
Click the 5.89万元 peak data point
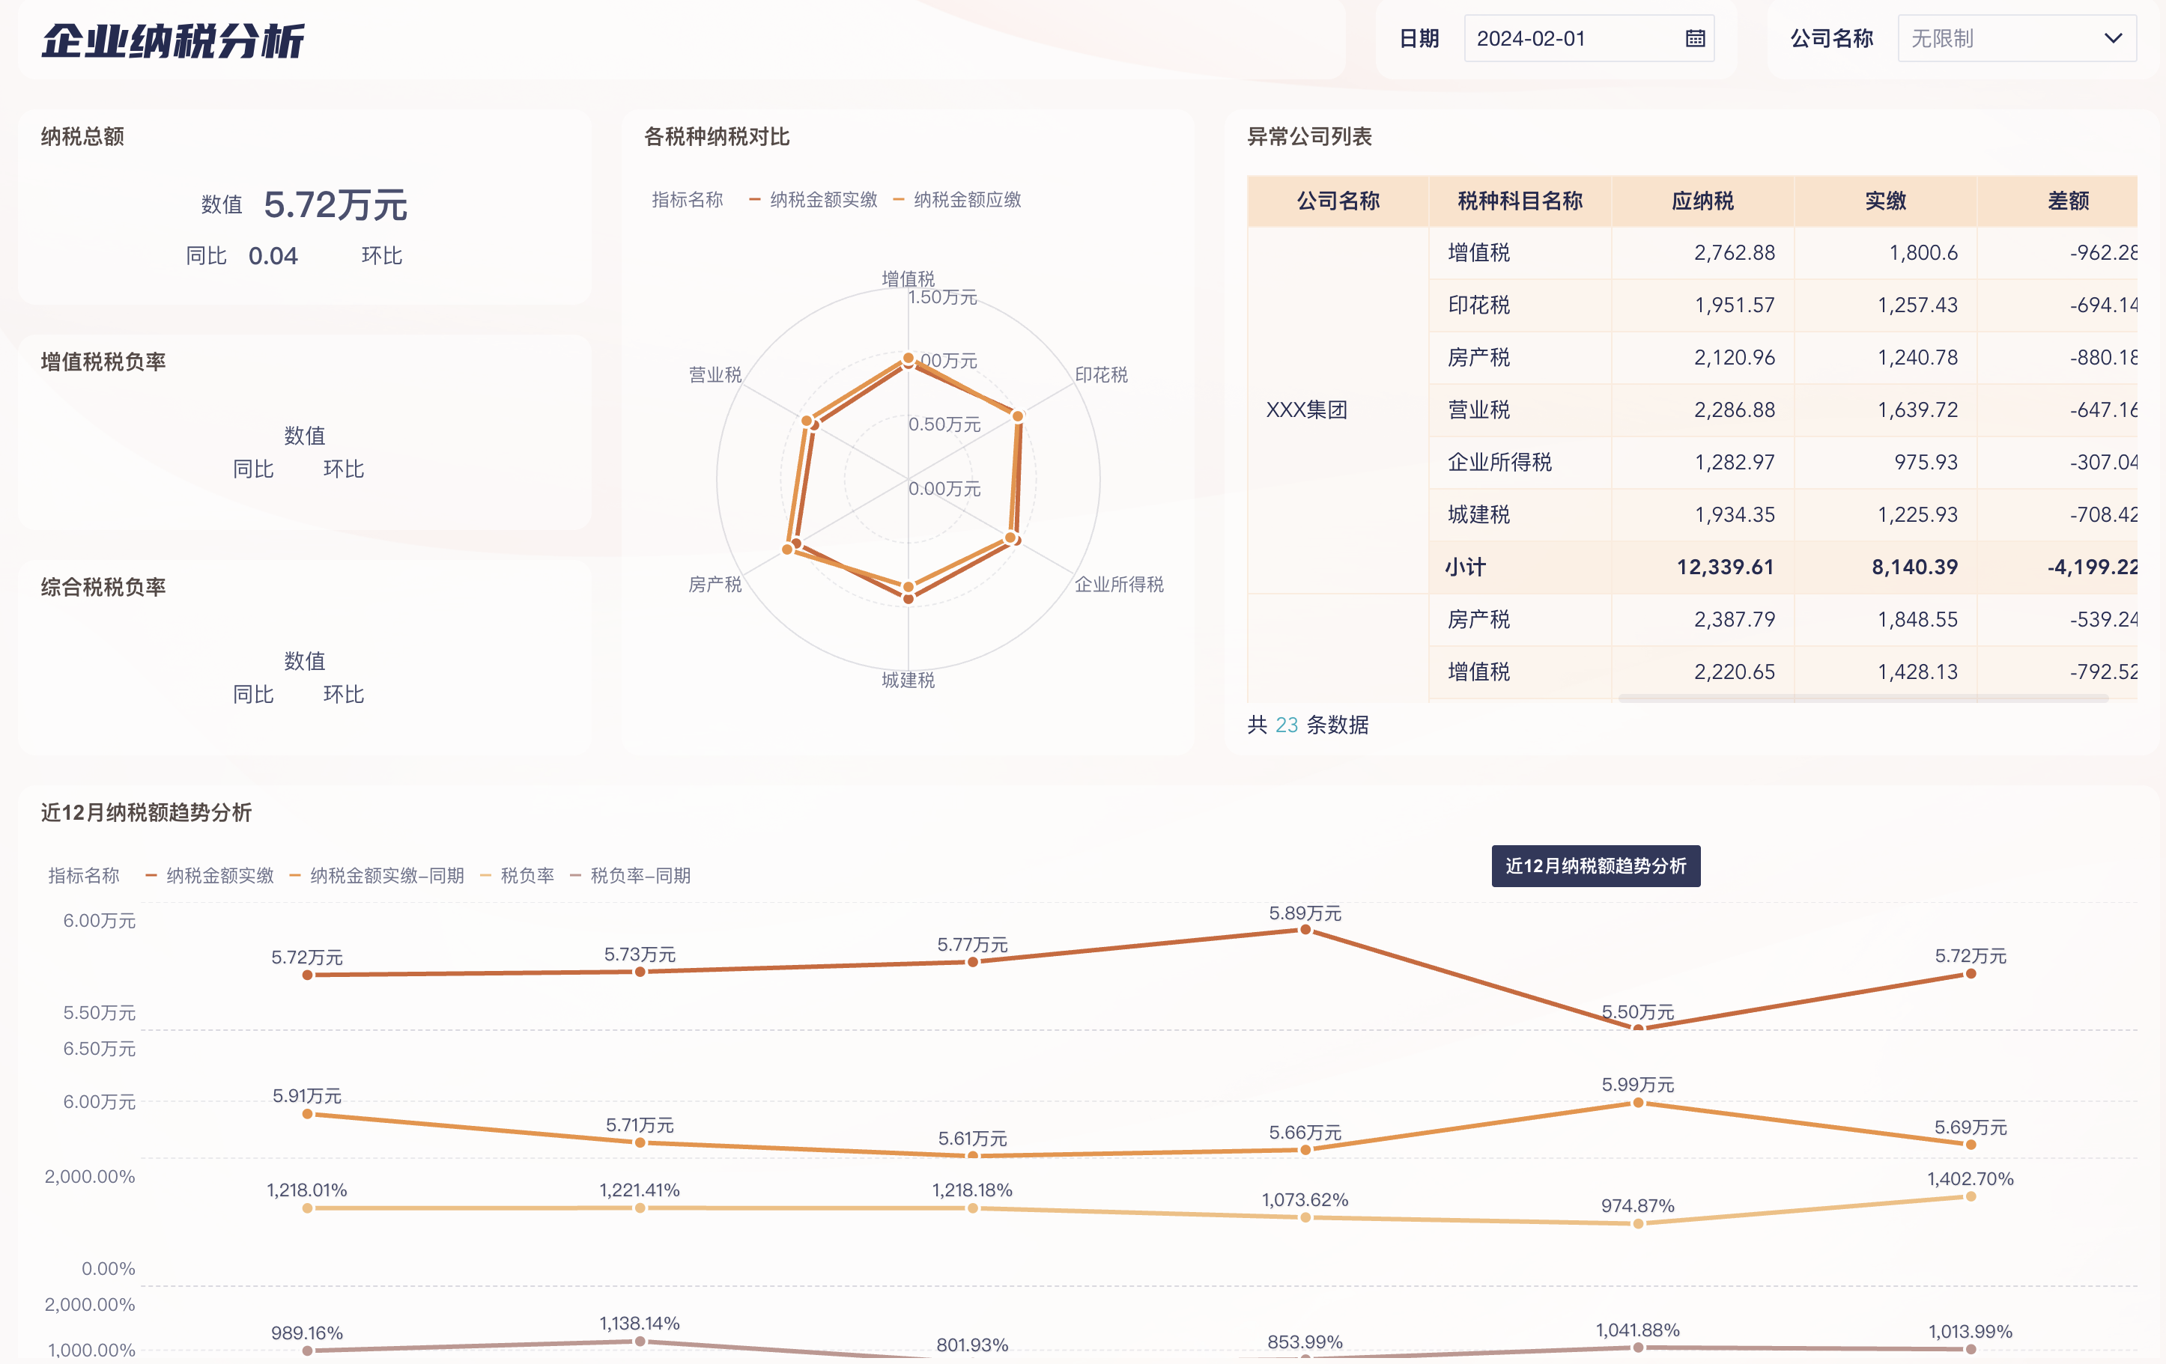[1305, 931]
